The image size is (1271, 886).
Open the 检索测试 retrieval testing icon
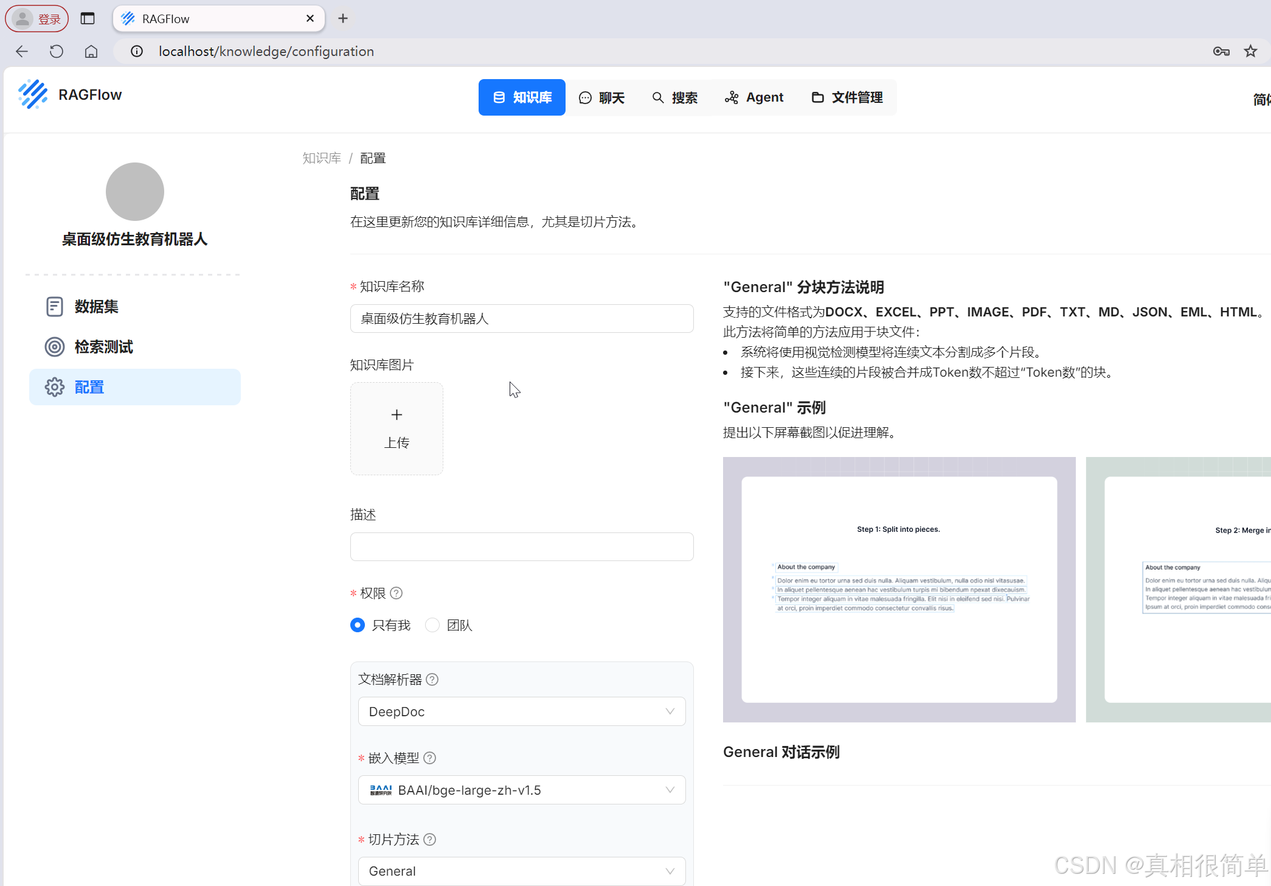55,347
